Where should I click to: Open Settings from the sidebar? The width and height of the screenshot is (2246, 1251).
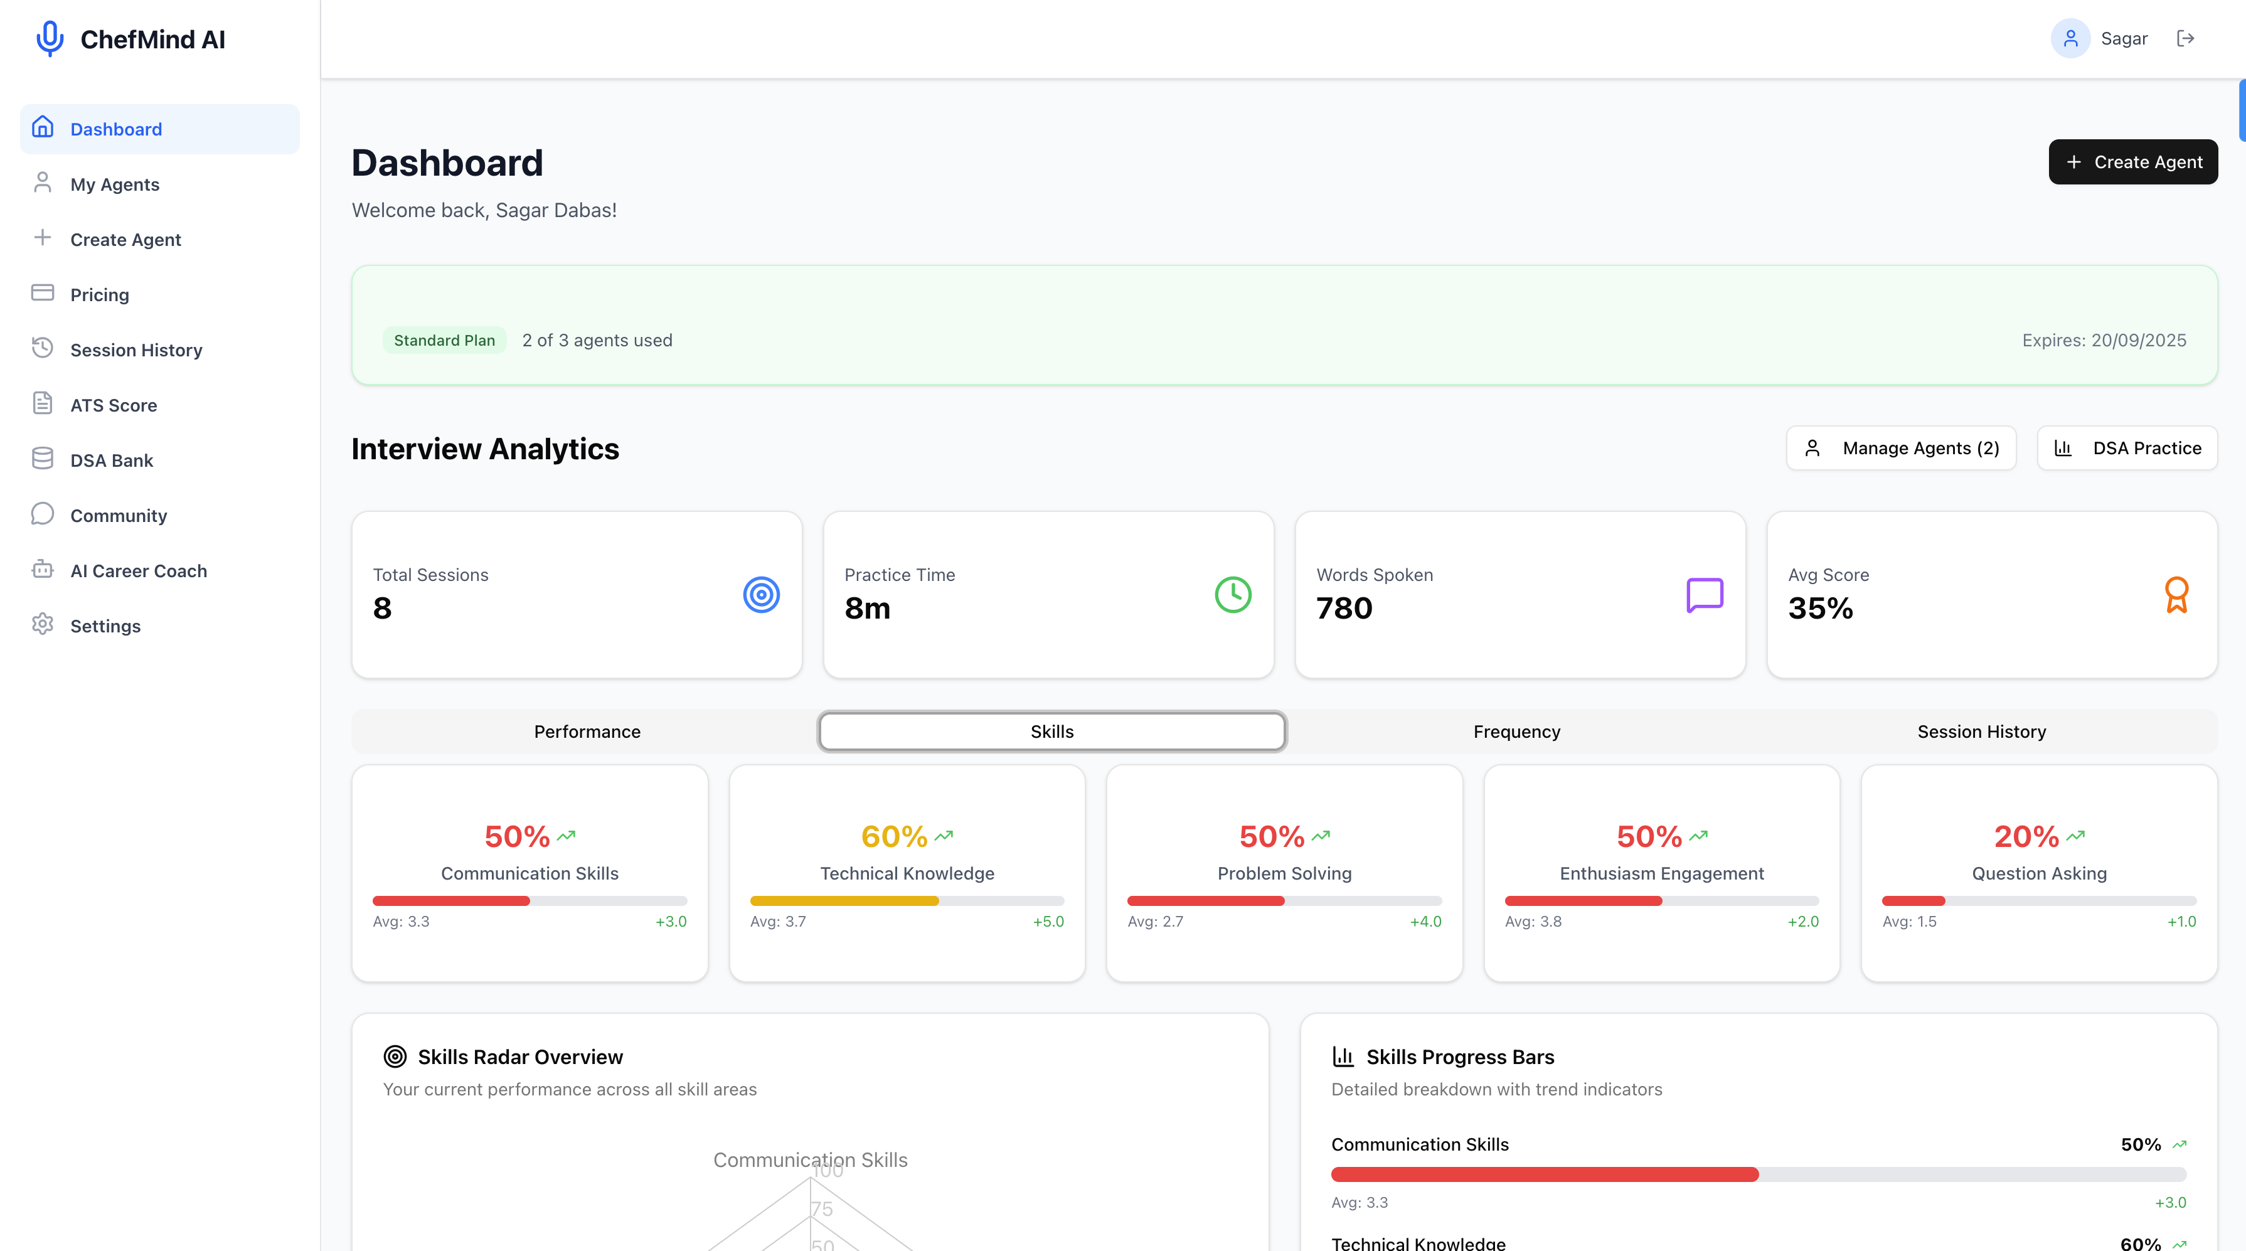click(159, 626)
